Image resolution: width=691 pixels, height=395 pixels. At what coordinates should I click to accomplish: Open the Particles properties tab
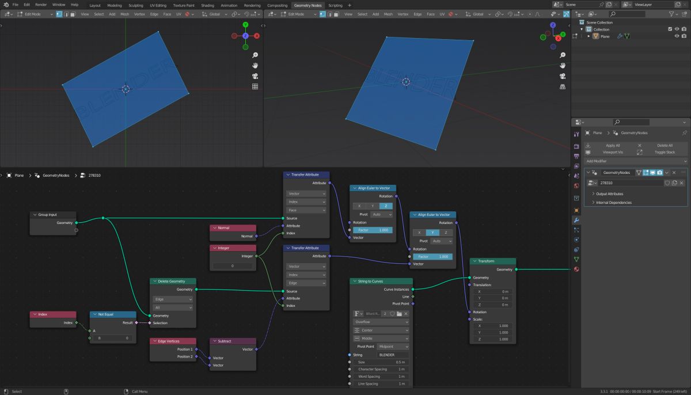tap(576, 230)
